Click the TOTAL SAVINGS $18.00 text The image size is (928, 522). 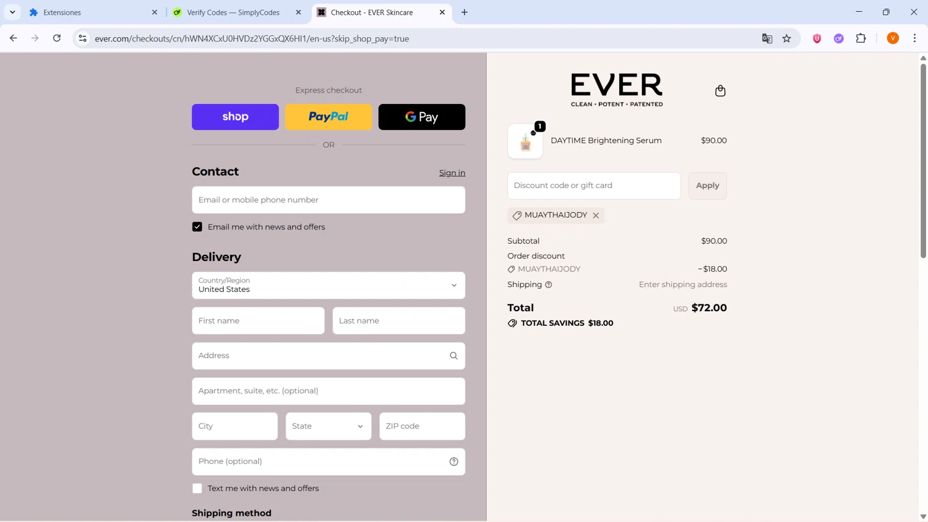(567, 323)
